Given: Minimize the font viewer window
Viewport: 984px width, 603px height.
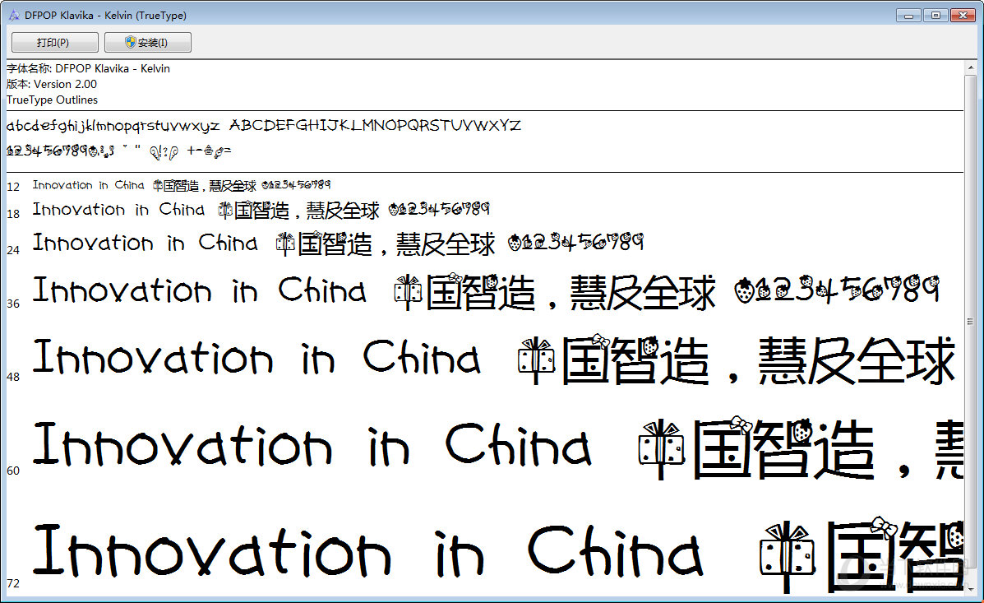Looking at the screenshot, I should [x=908, y=15].
